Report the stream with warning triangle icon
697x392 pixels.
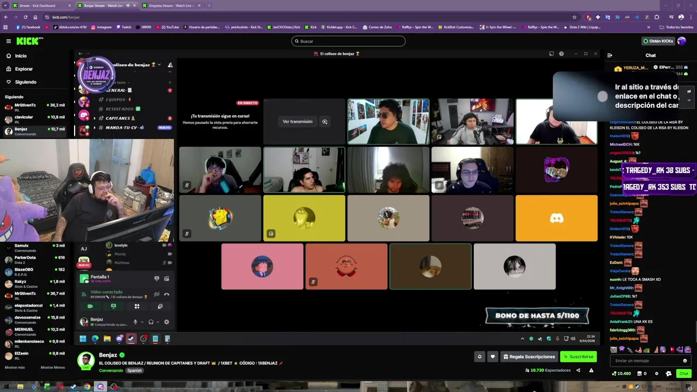click(x=591, y=370)
